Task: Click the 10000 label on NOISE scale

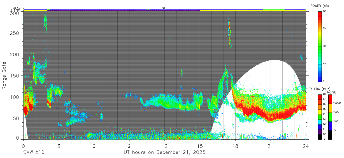Action: tap(337, 103)
